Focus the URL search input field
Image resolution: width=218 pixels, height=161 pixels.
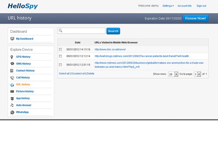coord(82,31)
